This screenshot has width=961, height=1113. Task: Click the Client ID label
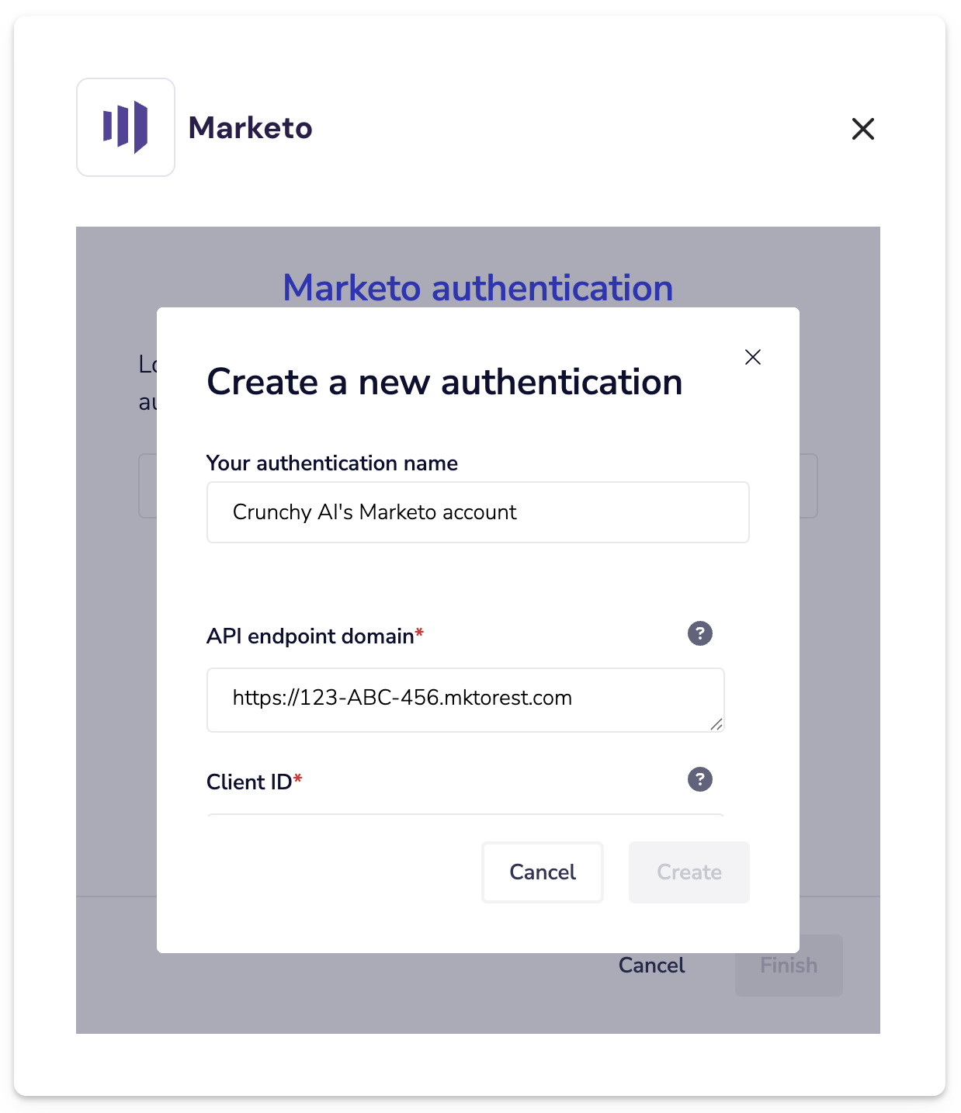pyautogui.click(x=249, y=782)
